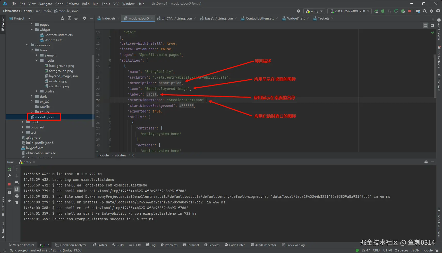Restore layout in the Run panel

(x=9, y=193)
